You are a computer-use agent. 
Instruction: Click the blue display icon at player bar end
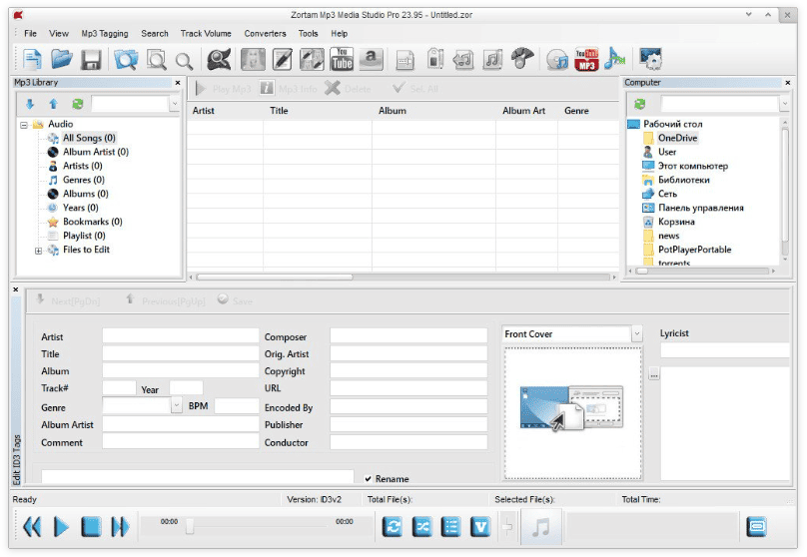point(756,527)
